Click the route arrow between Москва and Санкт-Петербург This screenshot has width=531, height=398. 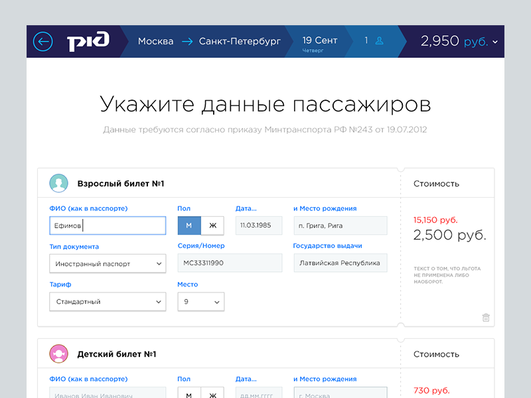[187, 42]
